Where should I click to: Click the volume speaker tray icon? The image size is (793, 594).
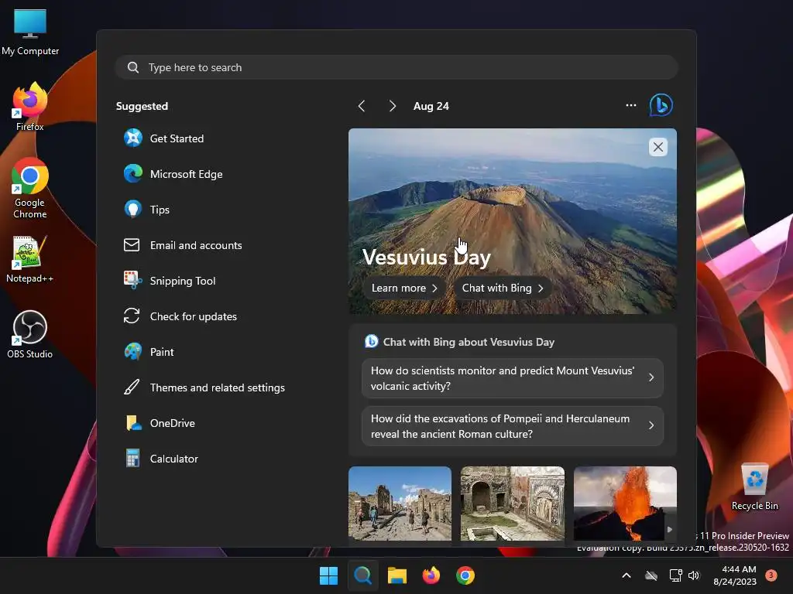695,575
